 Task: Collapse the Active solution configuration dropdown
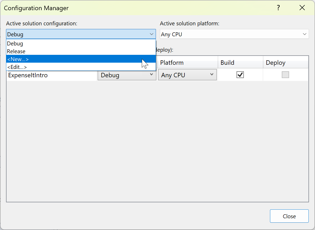(151, 34)
